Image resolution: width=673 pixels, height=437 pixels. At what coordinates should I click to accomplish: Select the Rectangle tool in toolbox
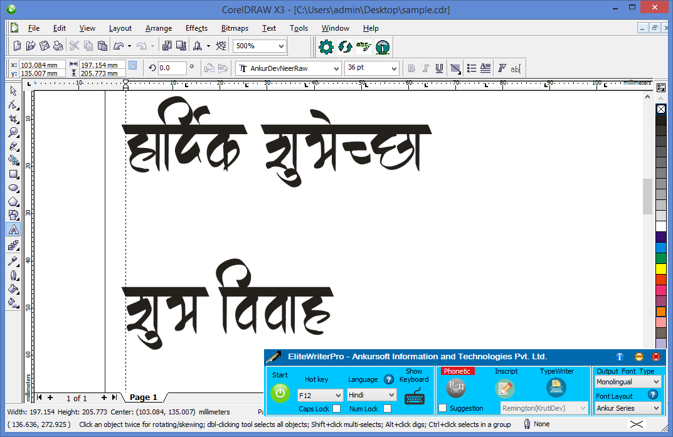13,174
